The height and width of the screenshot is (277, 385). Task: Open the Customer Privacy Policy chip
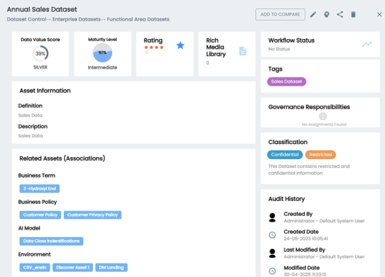(x=93, y=215)
